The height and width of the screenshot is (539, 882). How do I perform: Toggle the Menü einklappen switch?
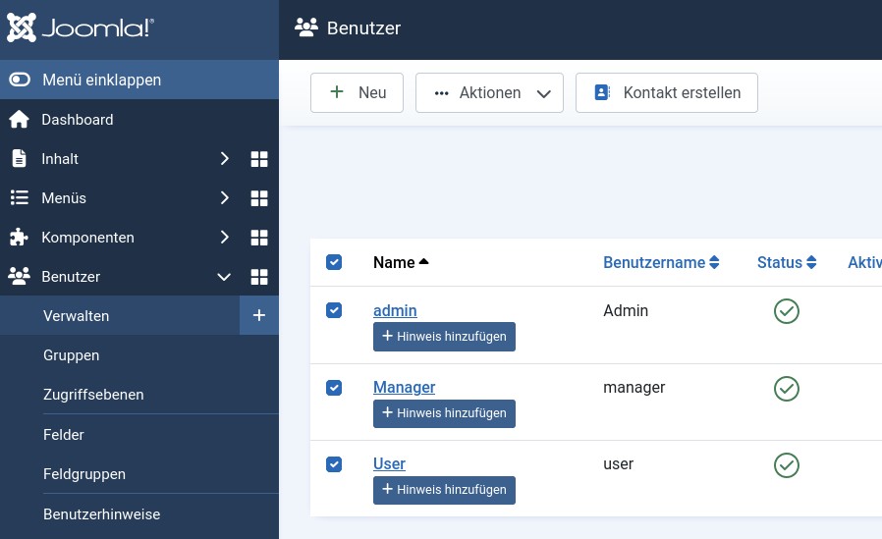[20, 80]
